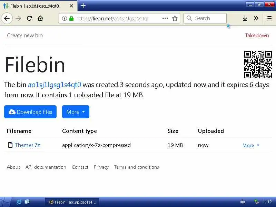Screen dimensions: 276x207
Task: Click the Content type column header
Action: click(x=79, y=131)
